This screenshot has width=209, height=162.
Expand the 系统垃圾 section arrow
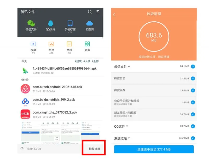click(129, 138)
